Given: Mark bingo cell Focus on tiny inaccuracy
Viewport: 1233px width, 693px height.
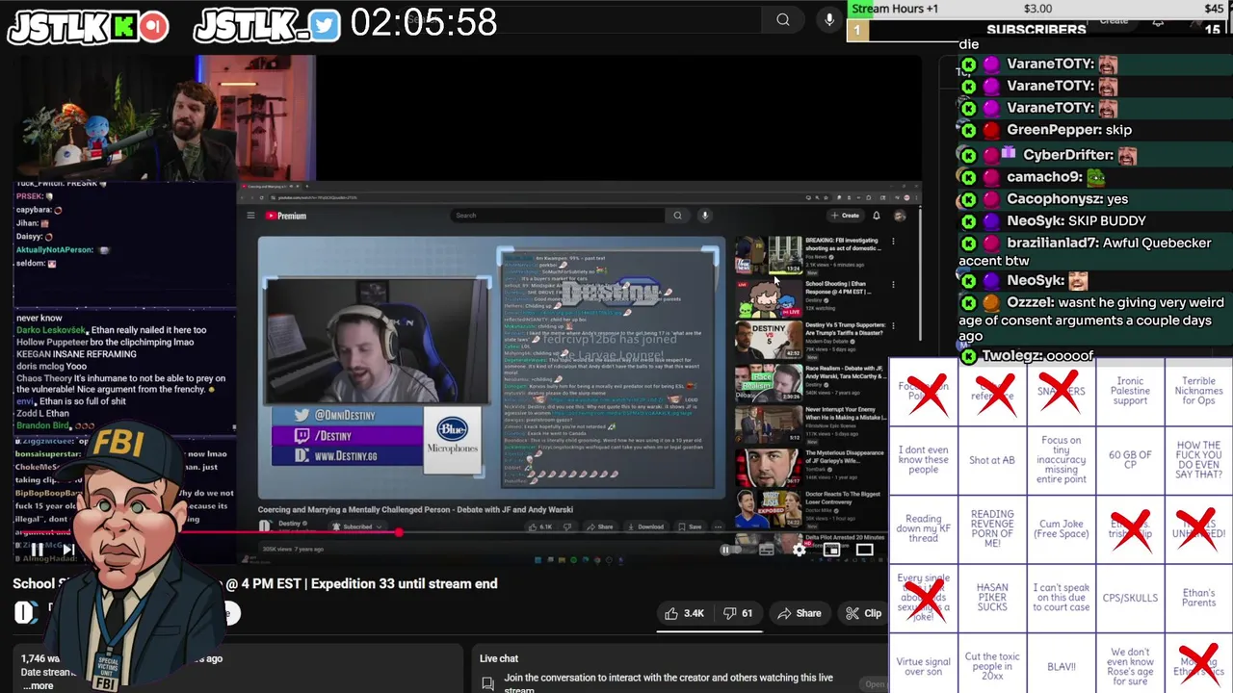Looking at the screenshot, I should 1061,460.
